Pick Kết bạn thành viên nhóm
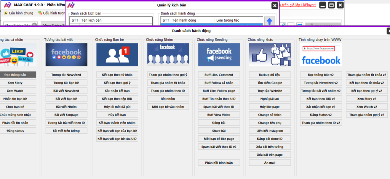Screen dimensions: 390x179 (117, 123)
